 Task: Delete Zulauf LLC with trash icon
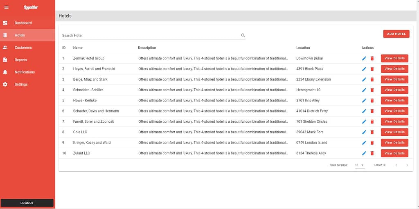coord(372,153)
